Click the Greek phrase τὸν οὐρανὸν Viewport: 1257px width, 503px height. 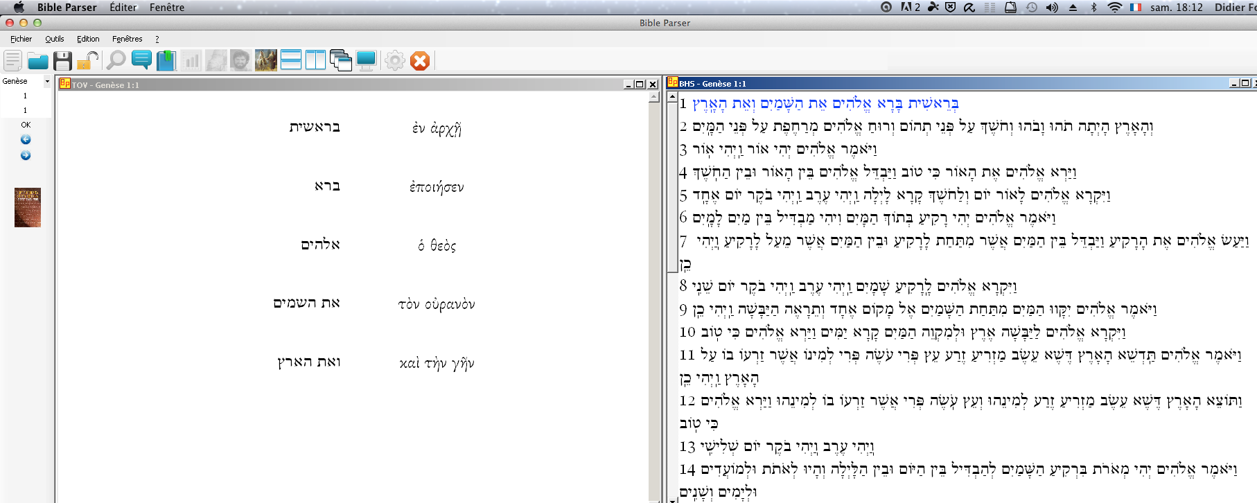pyautogui.click(x=437, y=304)
